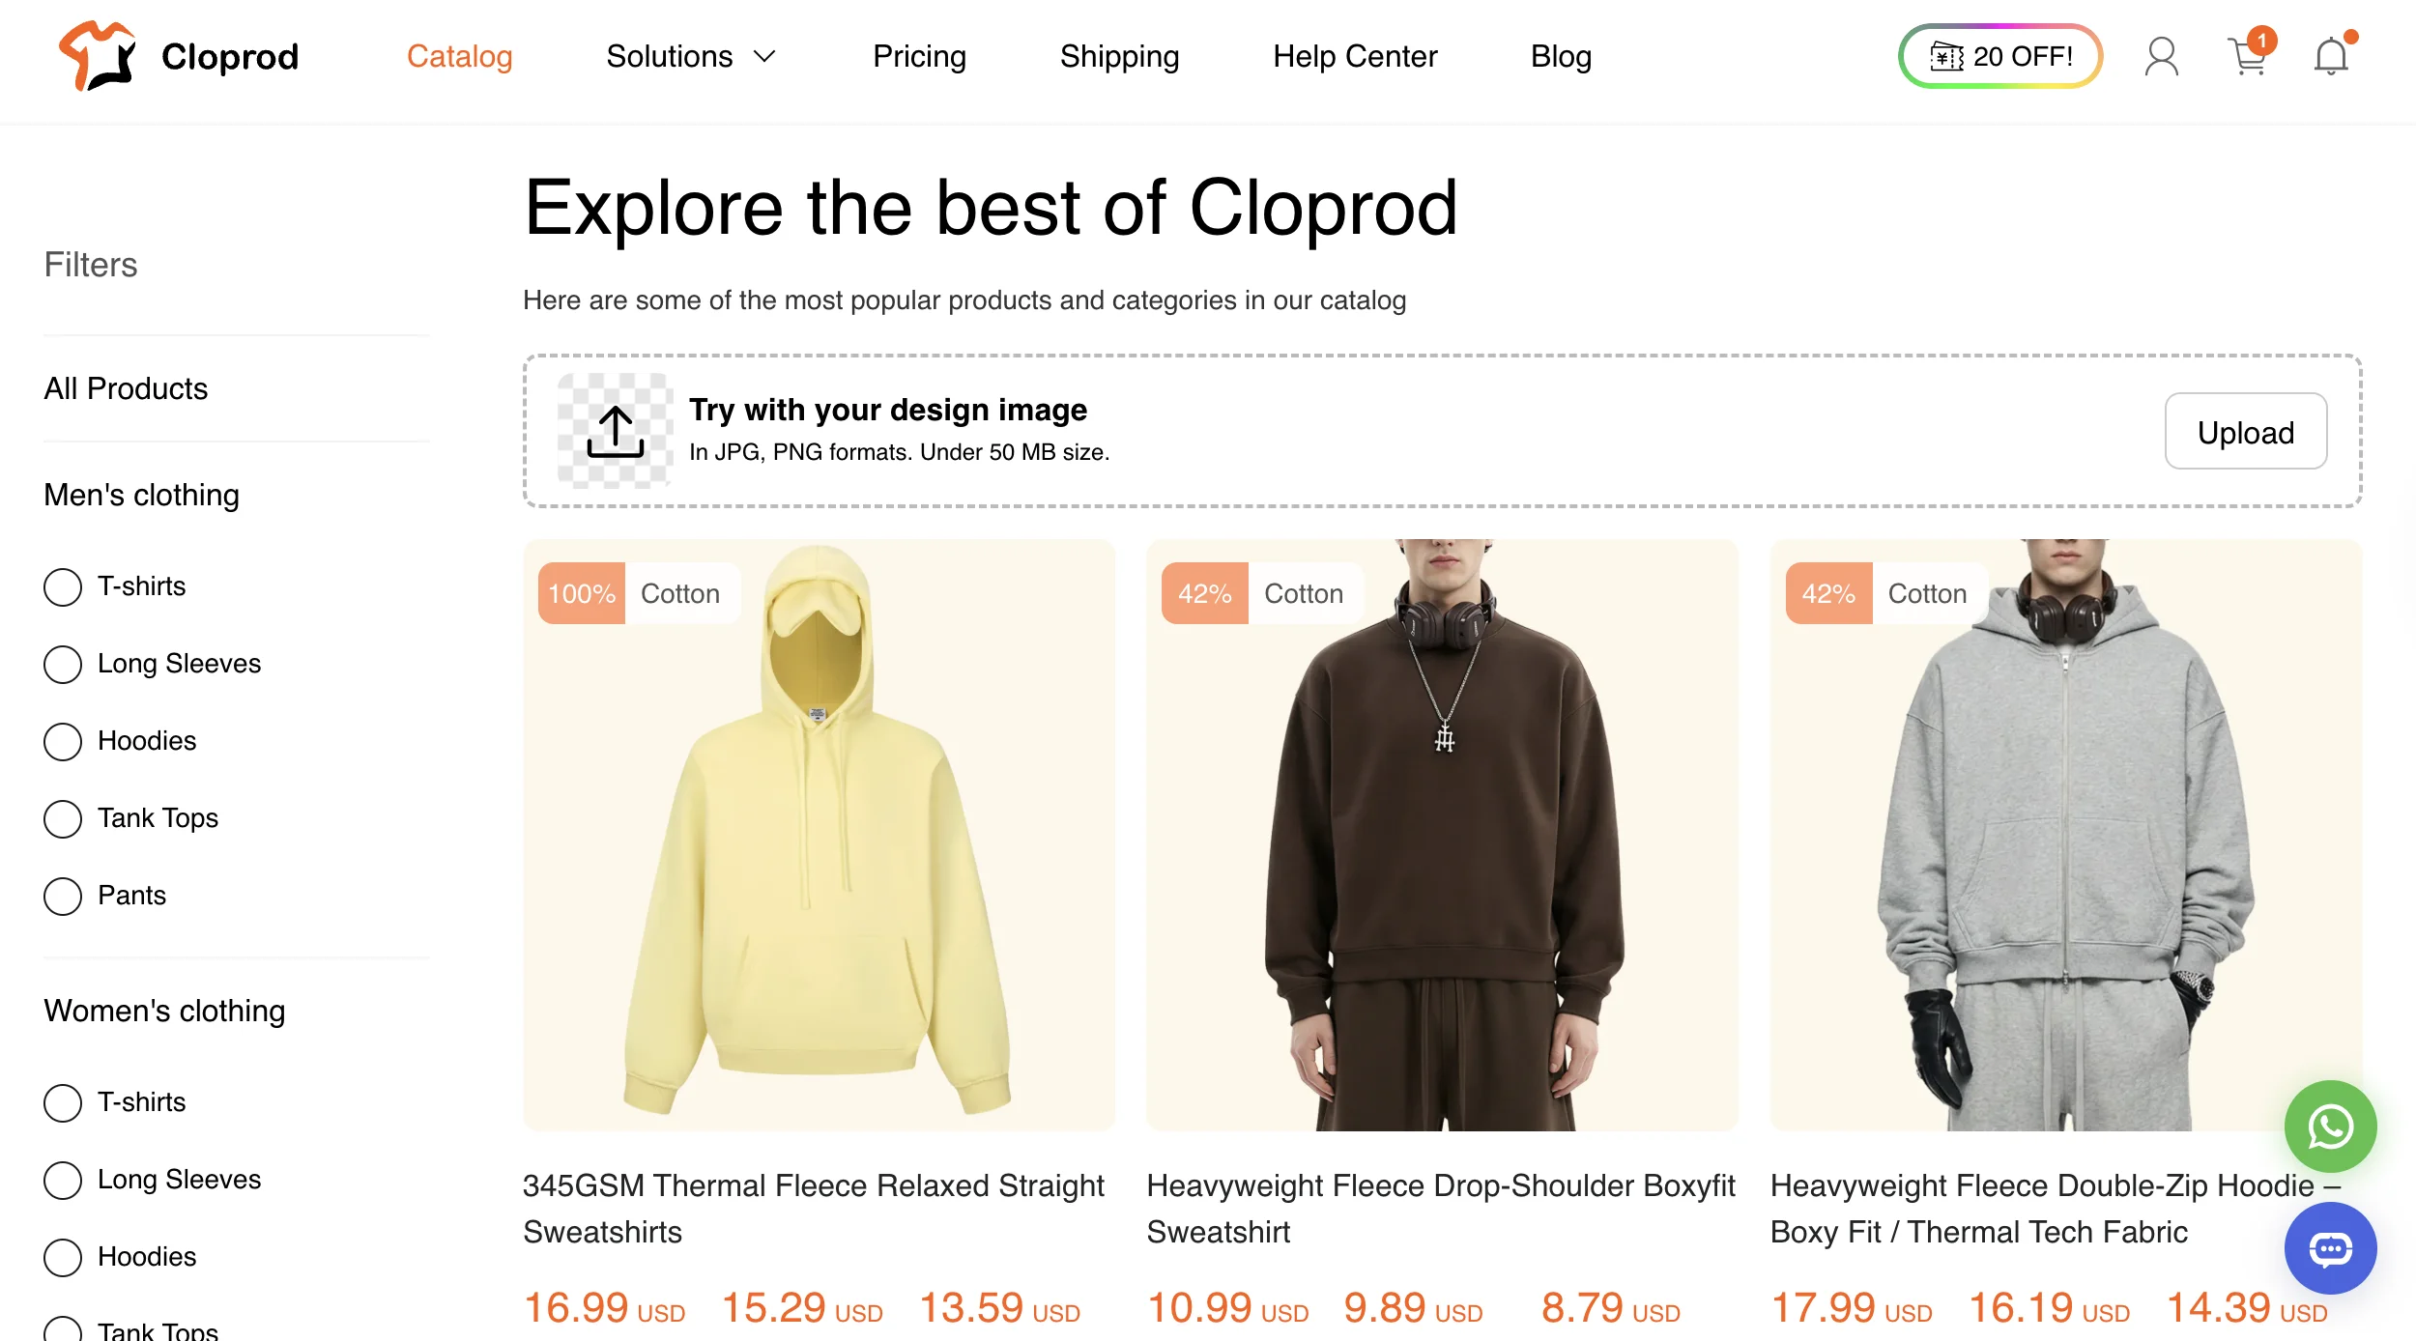
Task: Open the WhatsApp chat icon
Action: (2330, 1126)
